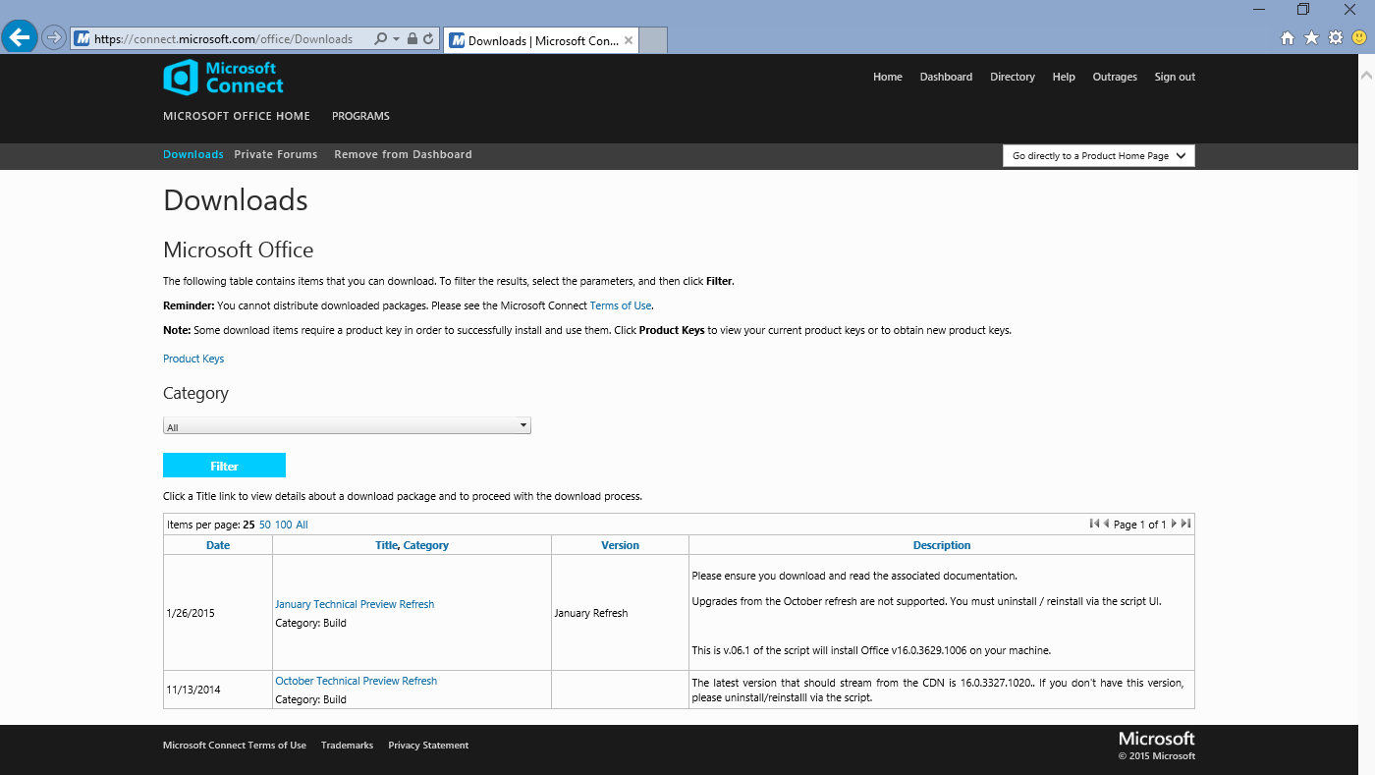Viewport: 1375px width, 775px height.
Task: Open Help in top navigation
Action: (x=1064, y=77)
